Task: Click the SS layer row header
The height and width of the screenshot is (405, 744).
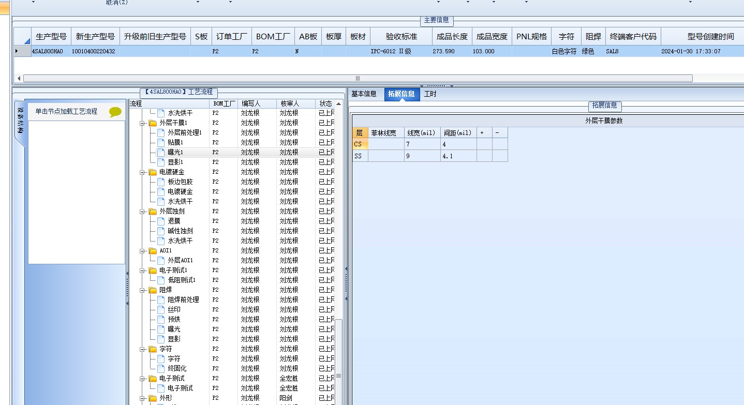Action: pos(360,156)
